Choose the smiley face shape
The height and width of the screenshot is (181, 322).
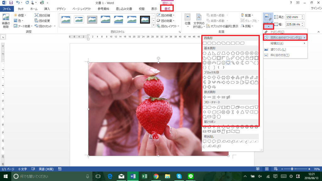tap(224, 63)
